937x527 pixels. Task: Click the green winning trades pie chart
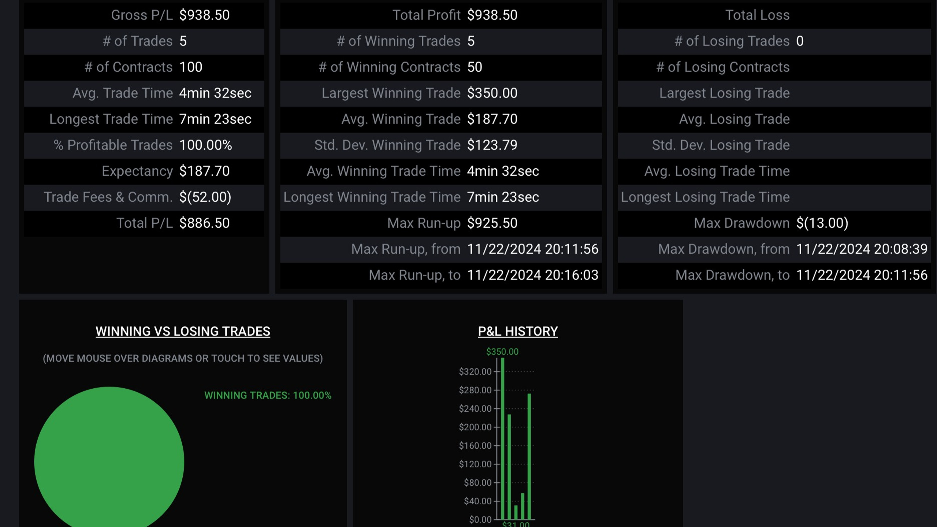[x=109, y=457]
